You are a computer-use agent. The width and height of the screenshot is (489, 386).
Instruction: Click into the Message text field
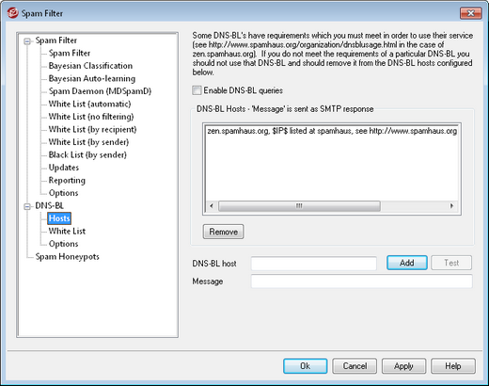(x=362, y=281)
